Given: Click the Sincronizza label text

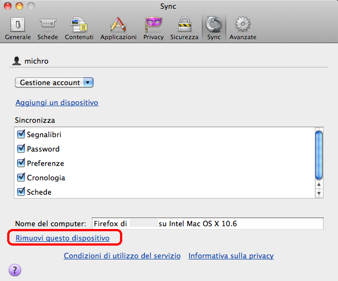Looking at the screenshot, I should (x=35, y=120).
